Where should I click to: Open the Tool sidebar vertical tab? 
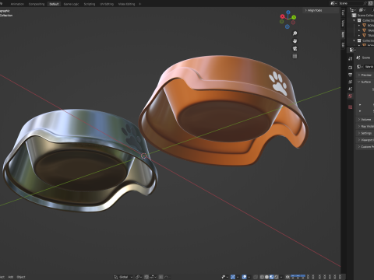[343, 12]
